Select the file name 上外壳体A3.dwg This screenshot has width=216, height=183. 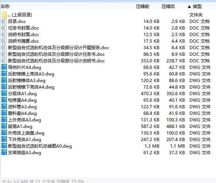24,120
